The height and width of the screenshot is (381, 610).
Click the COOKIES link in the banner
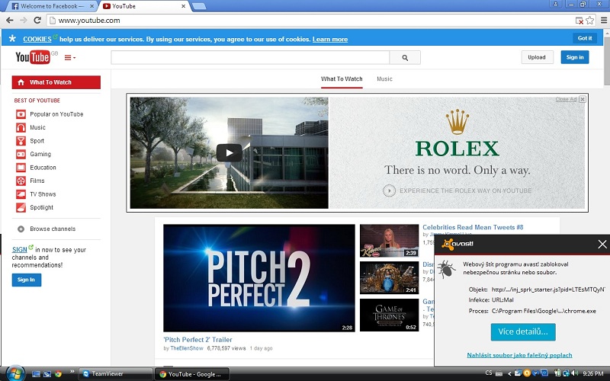point(37,40)
